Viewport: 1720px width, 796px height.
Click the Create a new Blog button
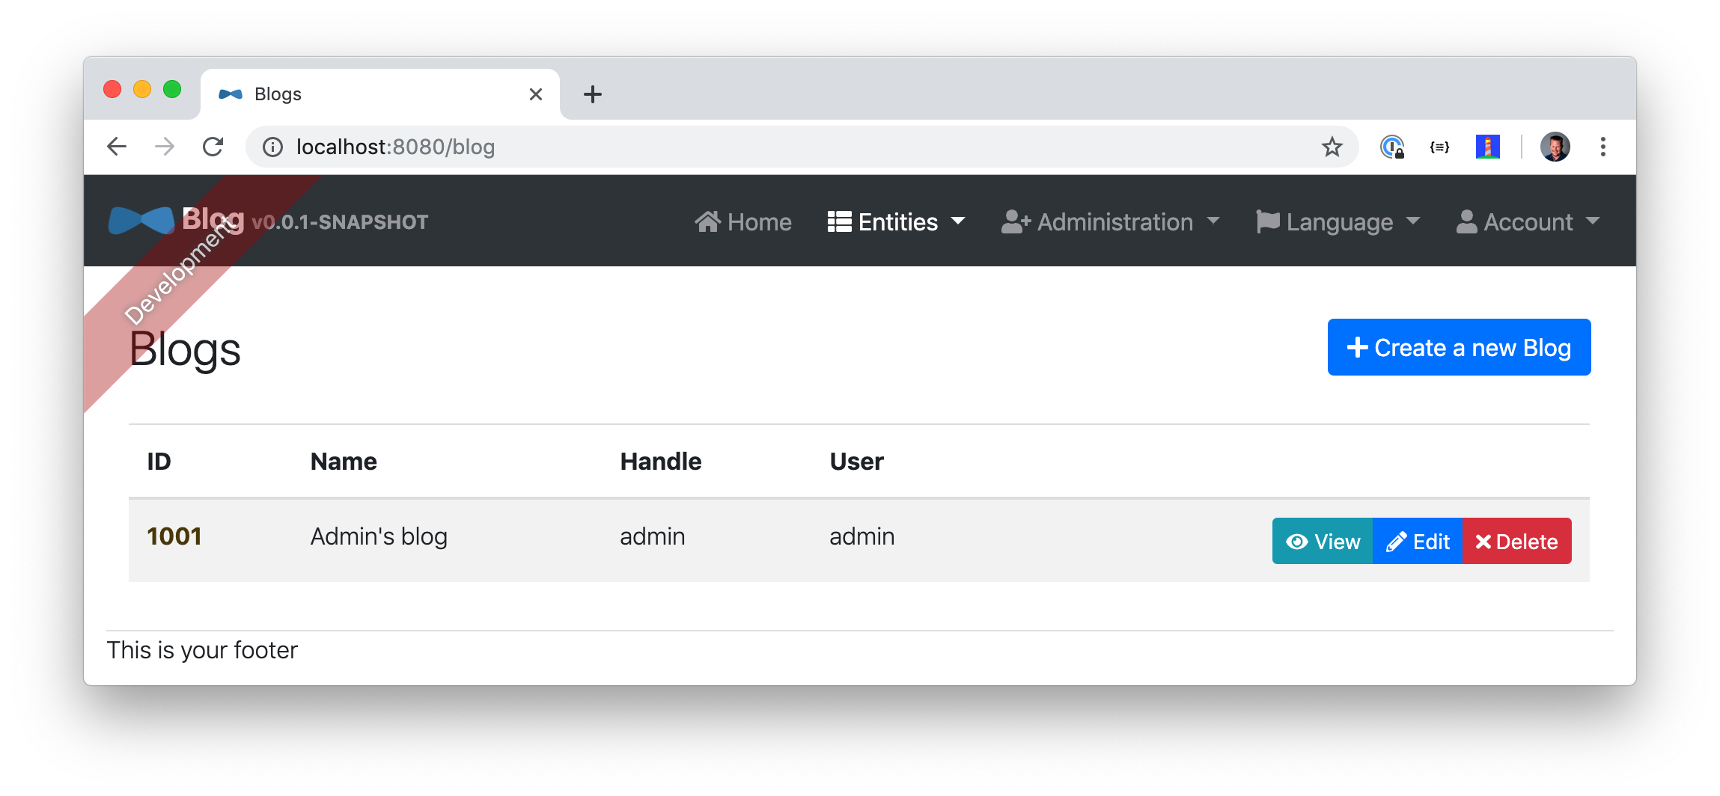1459,347
